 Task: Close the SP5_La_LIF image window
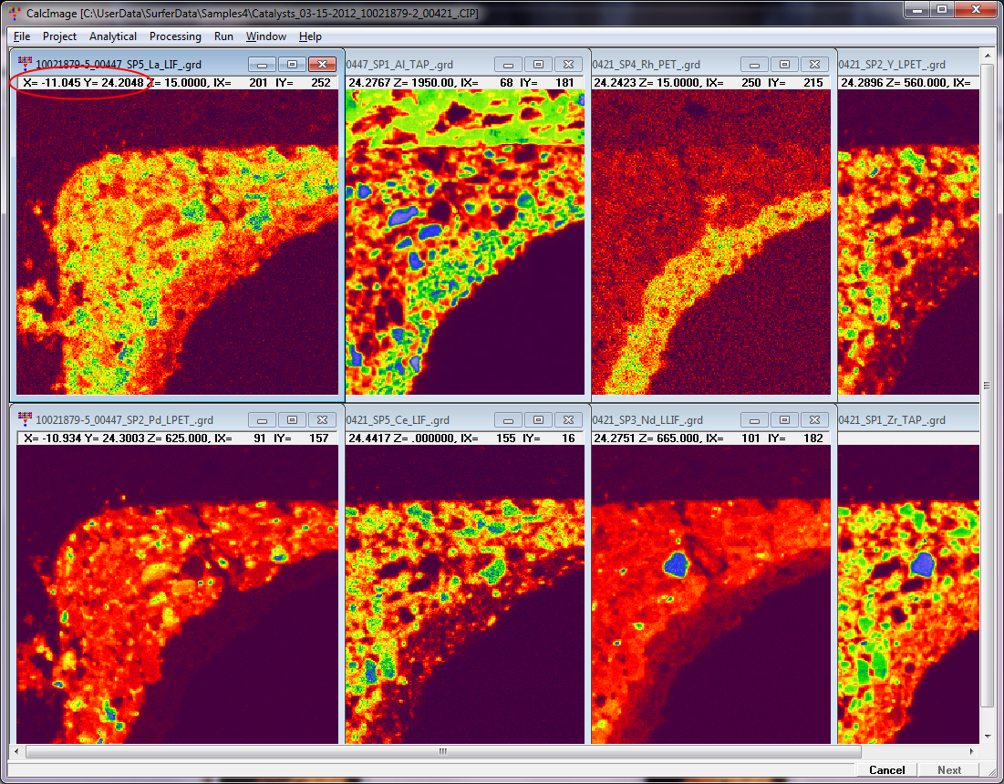pos(322,65)
